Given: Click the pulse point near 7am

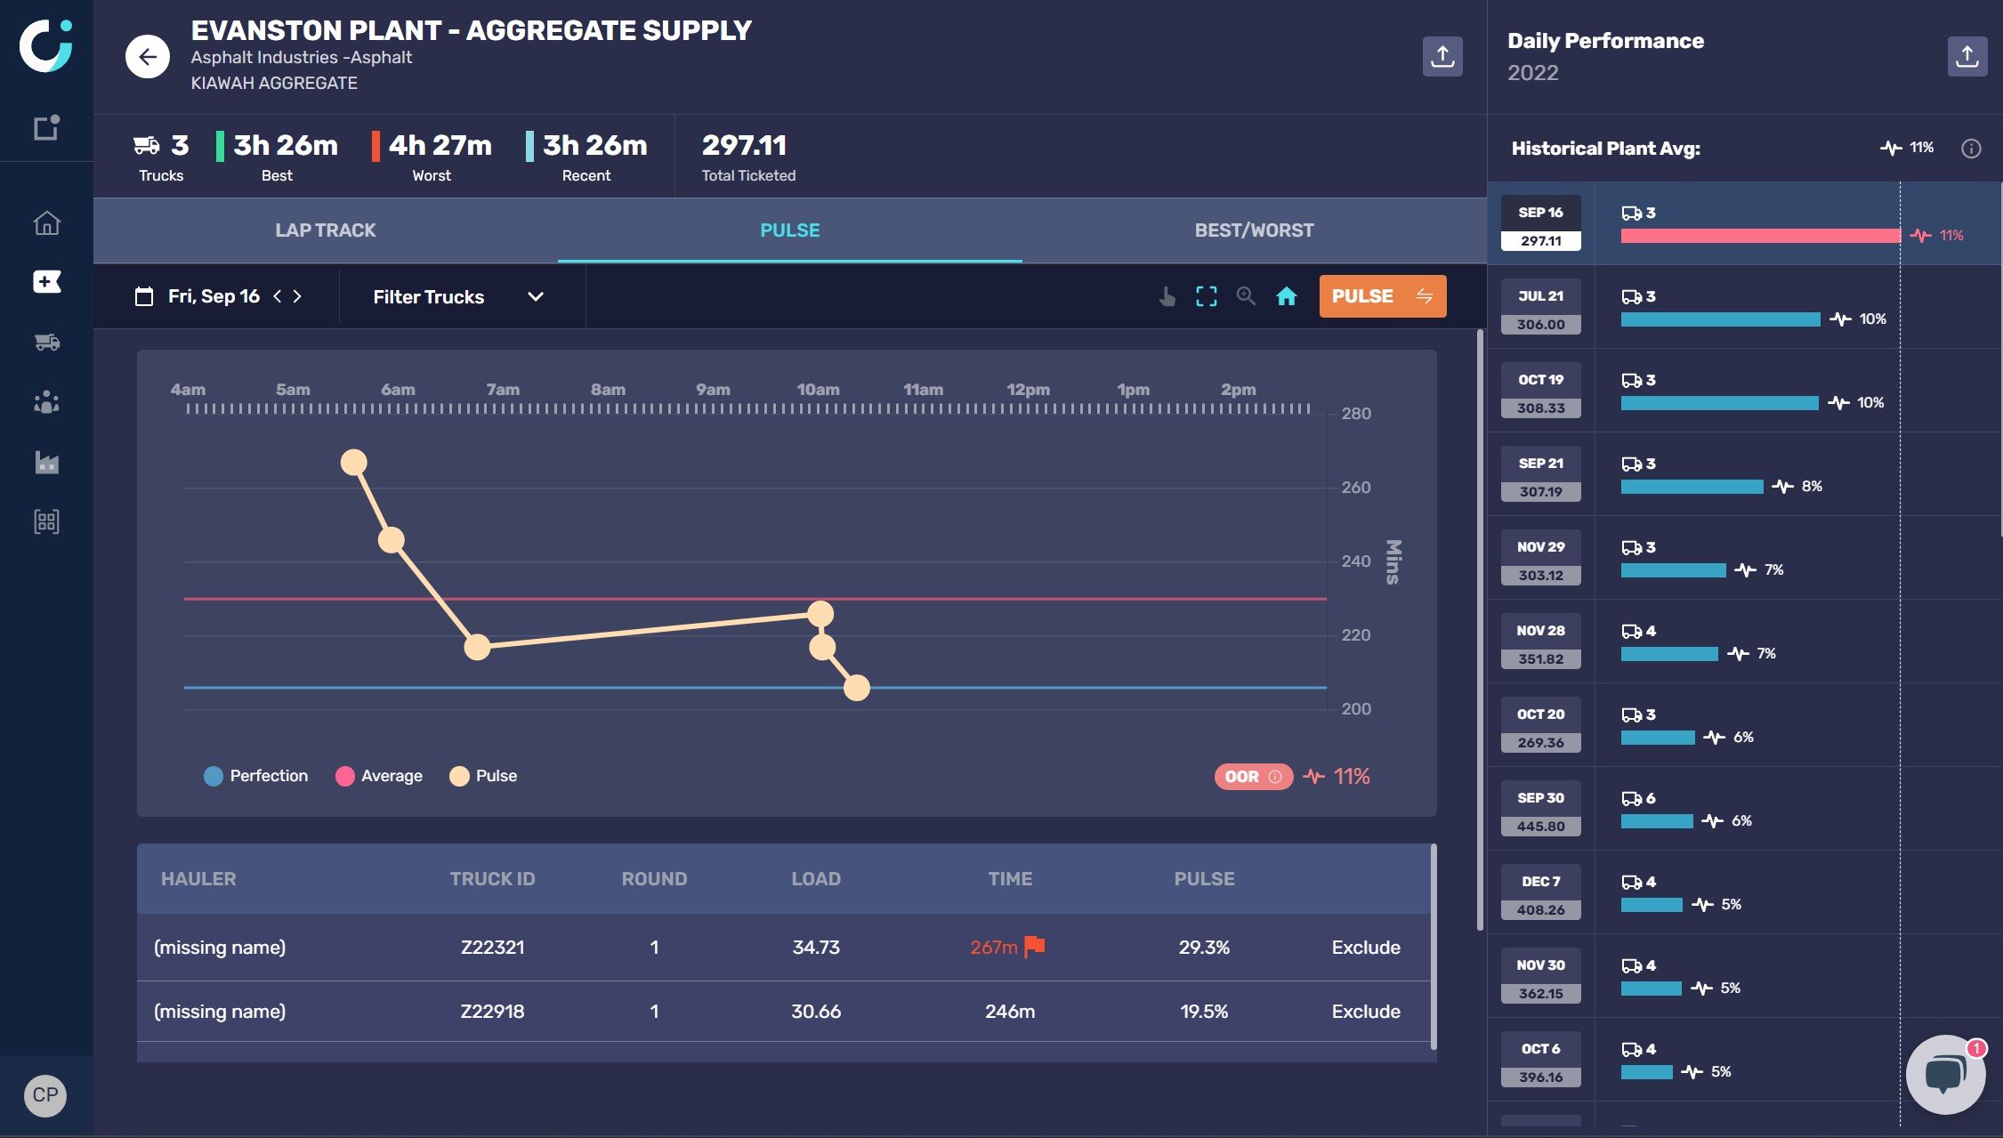Looking at the screenshot, I should [x=478, y=647].
